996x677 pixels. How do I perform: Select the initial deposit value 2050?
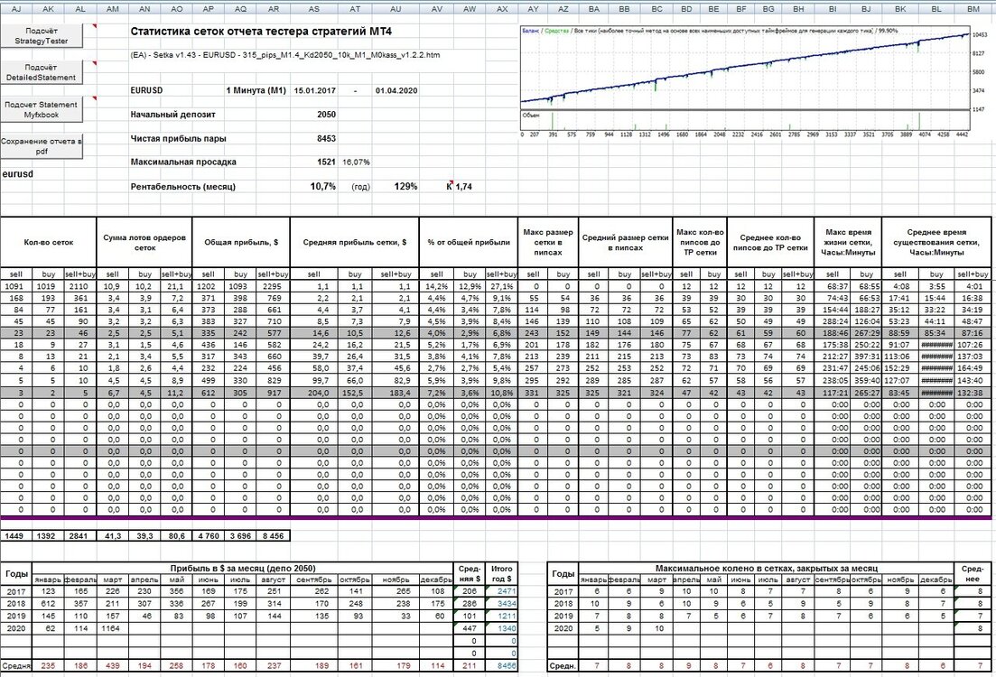tap(327, 115)
